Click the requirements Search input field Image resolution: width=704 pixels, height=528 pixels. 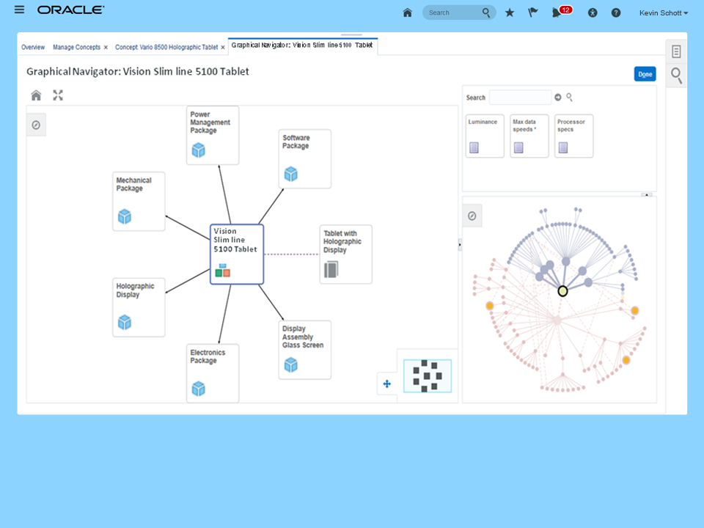tap(520, 98)
